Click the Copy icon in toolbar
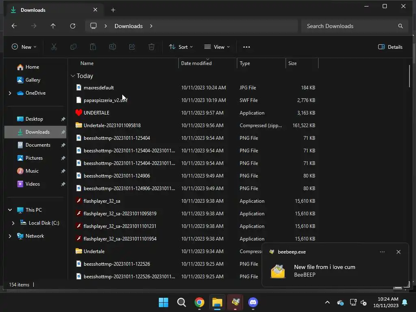416x312 pixels. point(74,47)
